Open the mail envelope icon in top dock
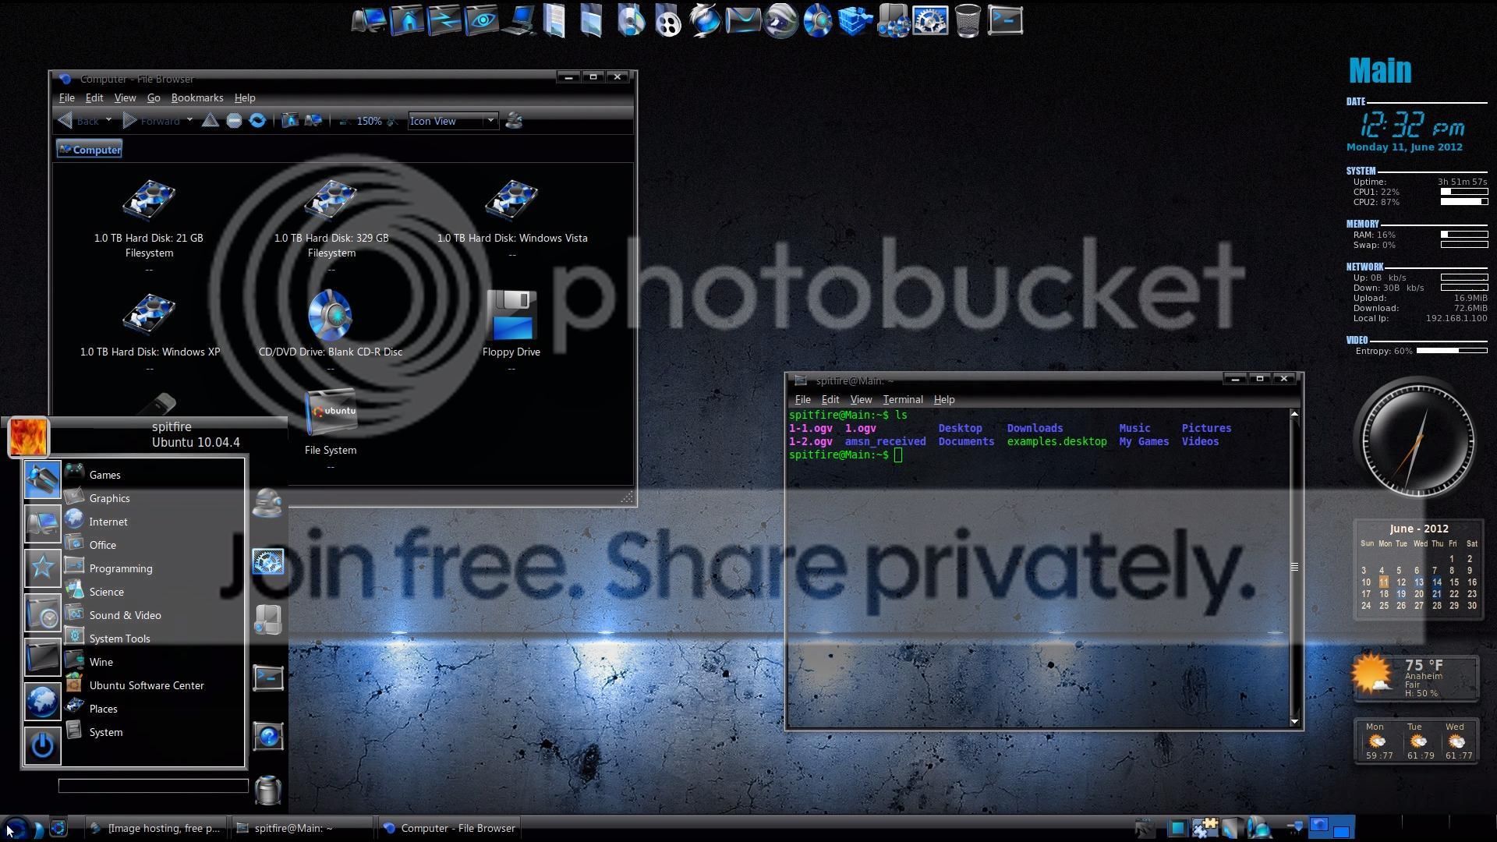 (742, 21)
